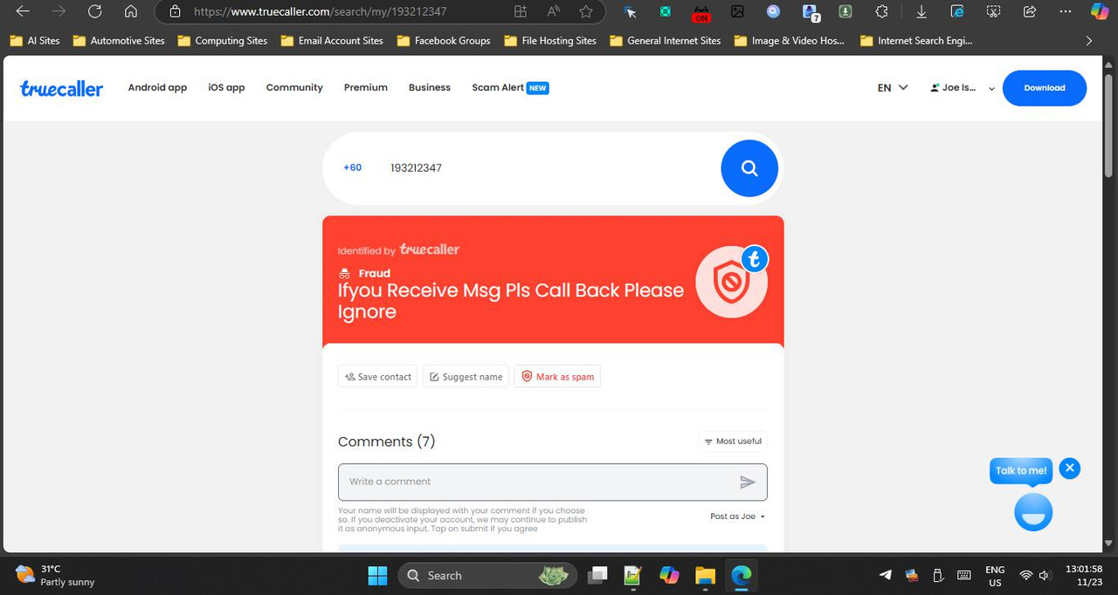Click the Windows taskbar Search box
The height and width of the screenshot is (595, 1118).
488,576
